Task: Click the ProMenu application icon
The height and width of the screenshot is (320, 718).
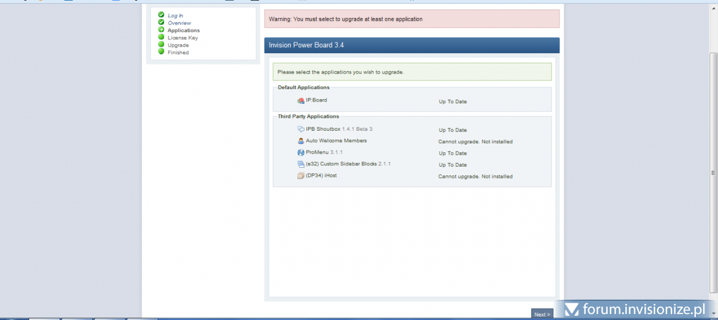Action: [301, 153]
